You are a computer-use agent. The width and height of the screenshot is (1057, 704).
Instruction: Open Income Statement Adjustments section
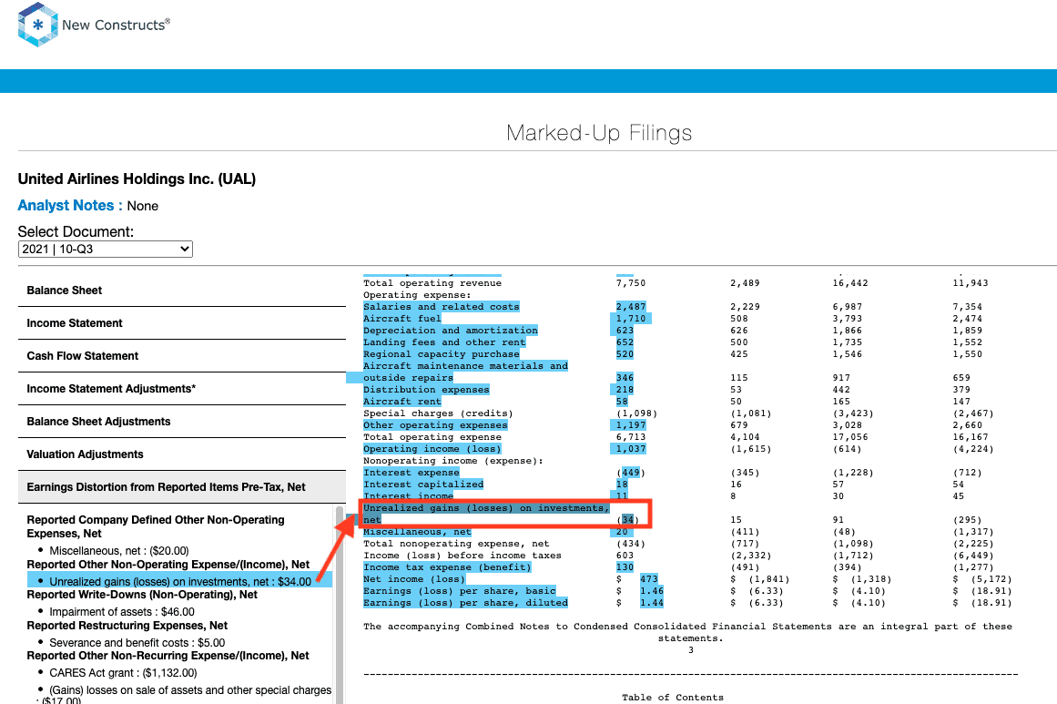[182, 389]
